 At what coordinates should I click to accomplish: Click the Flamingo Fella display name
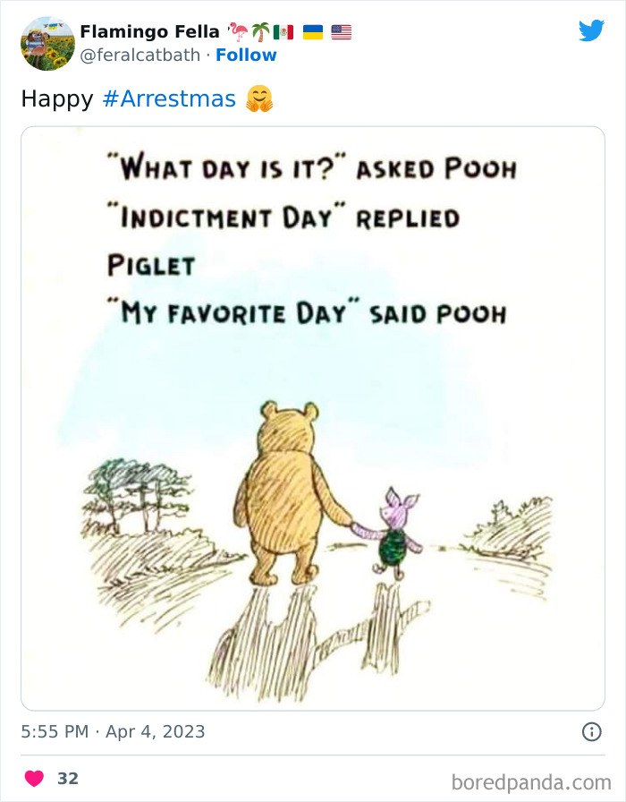pos(149,31)
